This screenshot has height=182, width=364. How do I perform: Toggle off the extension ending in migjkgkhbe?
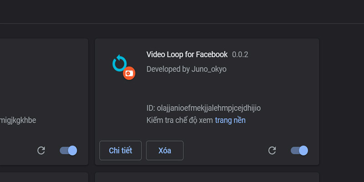[x=68, y=151]
